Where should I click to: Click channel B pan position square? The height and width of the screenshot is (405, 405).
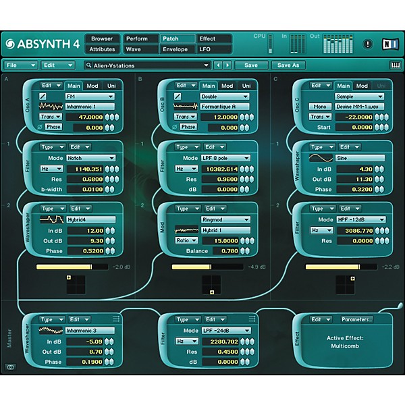pyautogui.click(x=212, y=292)
